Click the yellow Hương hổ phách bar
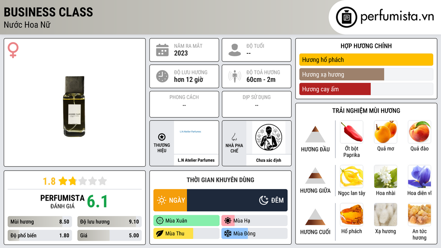This screenshot has width=441, height=248. click(x=366, y=59)
